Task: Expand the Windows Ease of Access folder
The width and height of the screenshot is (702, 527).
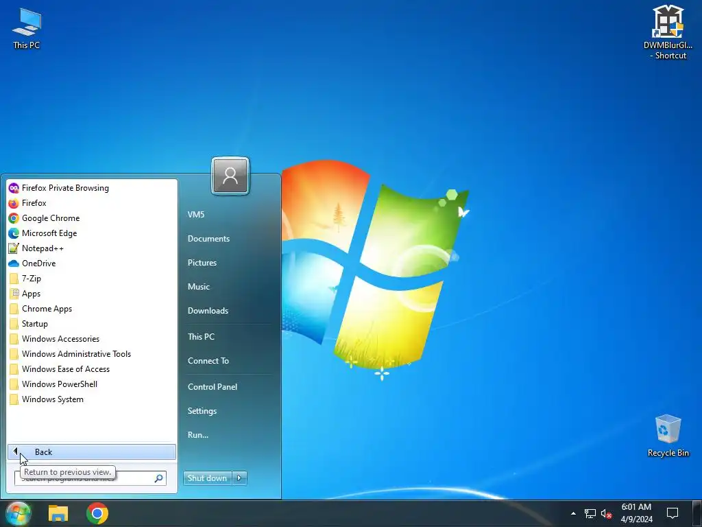Action: (92, 368)
